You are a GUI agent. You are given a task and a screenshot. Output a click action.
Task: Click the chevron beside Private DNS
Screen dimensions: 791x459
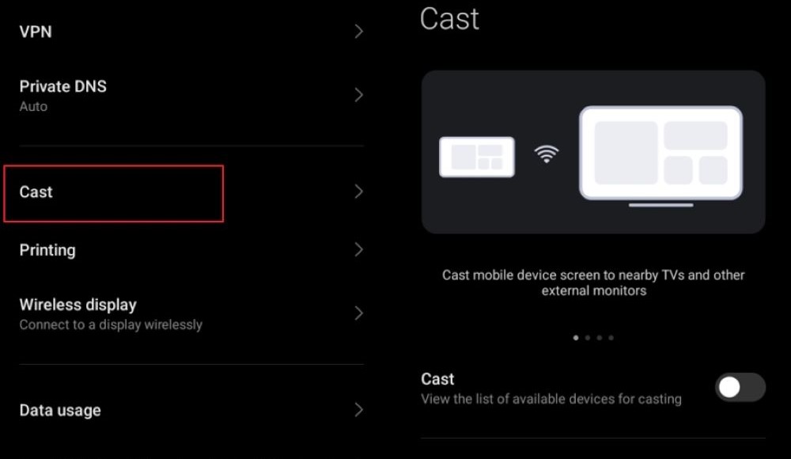[x=358, y=95]
